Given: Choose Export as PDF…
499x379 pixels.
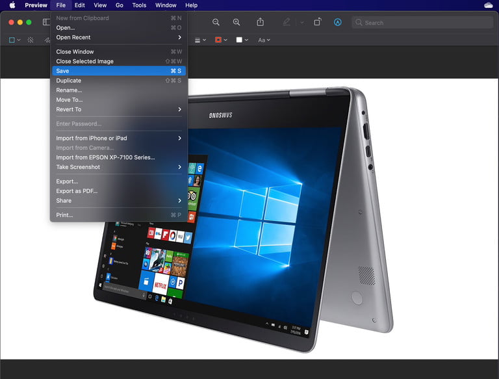Looking at the screenshot, I should tap(119, 191).
